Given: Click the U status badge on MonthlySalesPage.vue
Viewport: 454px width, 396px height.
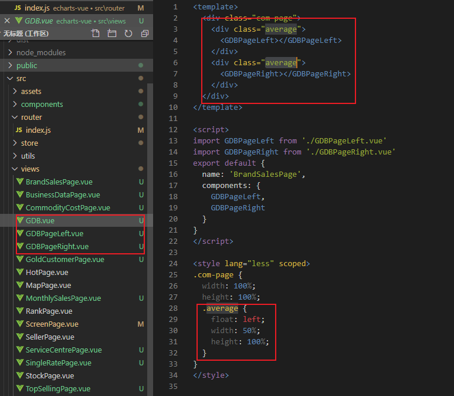Looking at the screenshot, I should coord(141,298).
